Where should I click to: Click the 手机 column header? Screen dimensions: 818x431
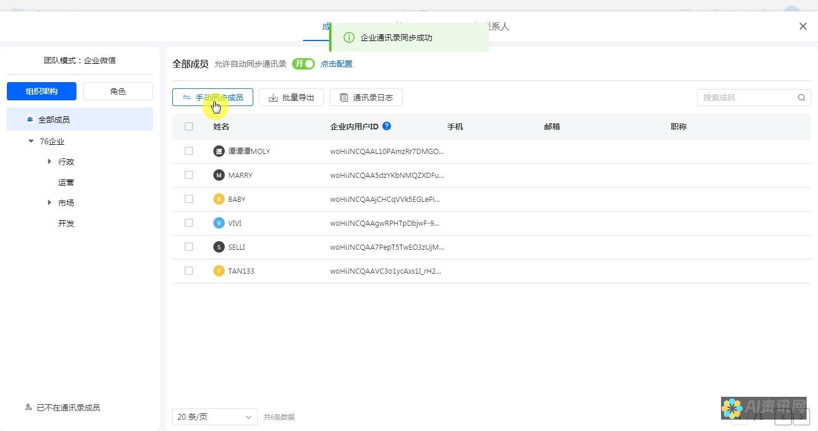pos(455,127)
